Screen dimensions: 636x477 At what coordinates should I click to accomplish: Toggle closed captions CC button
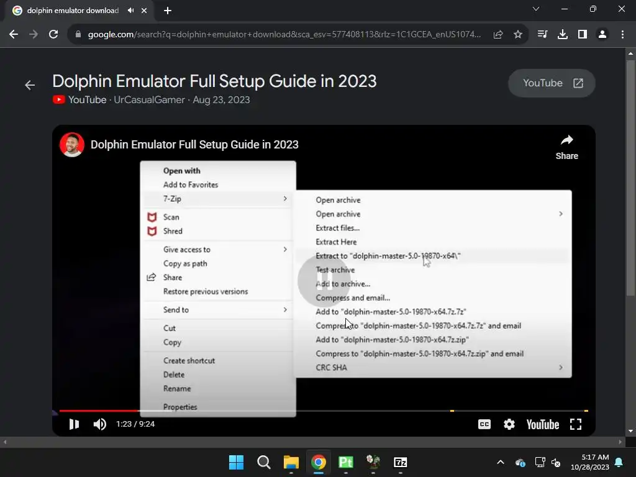pos(484,424)
